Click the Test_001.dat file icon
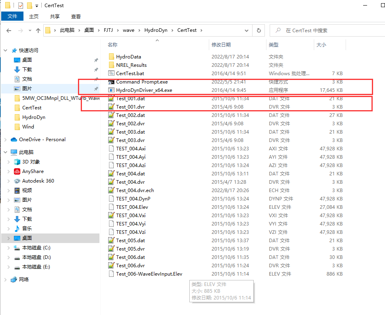The width and height of the screenshot is (385, 315). coord(111,99)
